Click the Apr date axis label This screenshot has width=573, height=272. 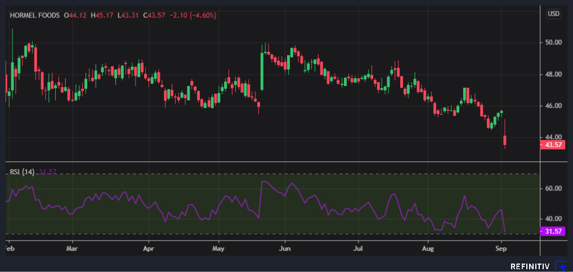[149, 248]
